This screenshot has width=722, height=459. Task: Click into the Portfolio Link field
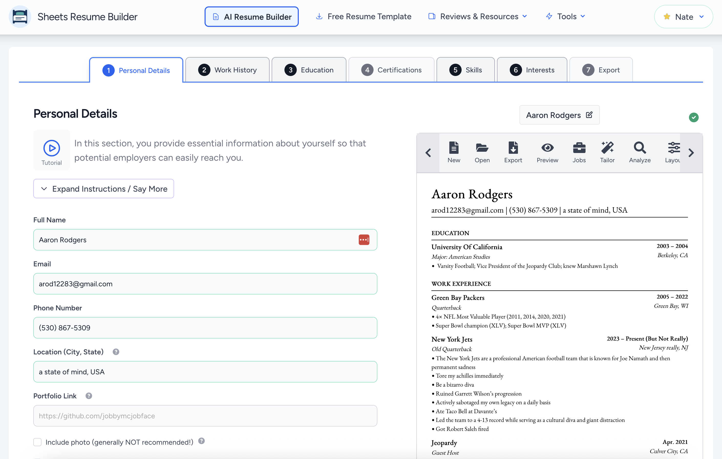(x=205, y=416)
